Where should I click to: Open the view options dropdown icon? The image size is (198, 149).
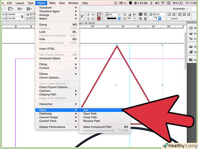click(x=11, y=9)
